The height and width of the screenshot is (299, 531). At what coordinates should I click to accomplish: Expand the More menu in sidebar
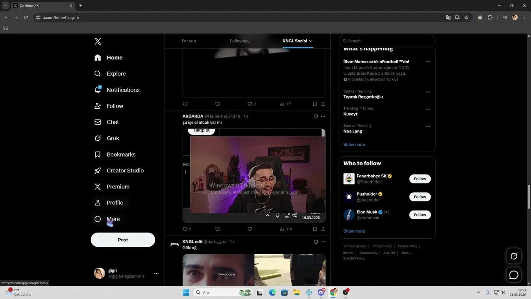(x=107, y=219)
